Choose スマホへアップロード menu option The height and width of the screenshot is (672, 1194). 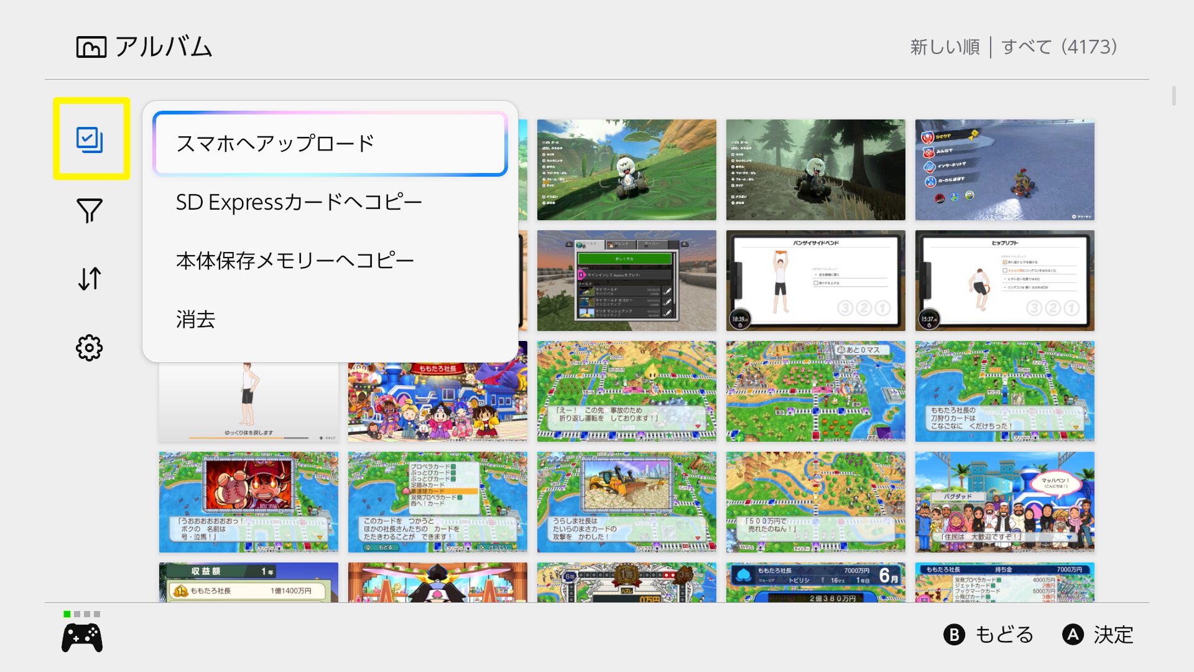click(x=330, y=144)
